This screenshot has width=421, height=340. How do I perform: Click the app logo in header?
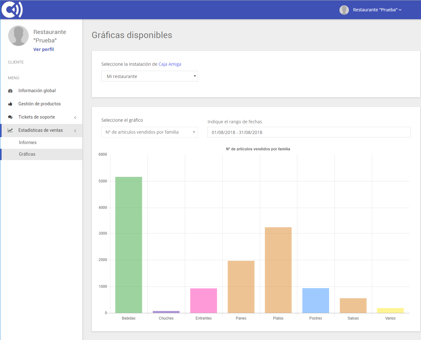[12, 10]
